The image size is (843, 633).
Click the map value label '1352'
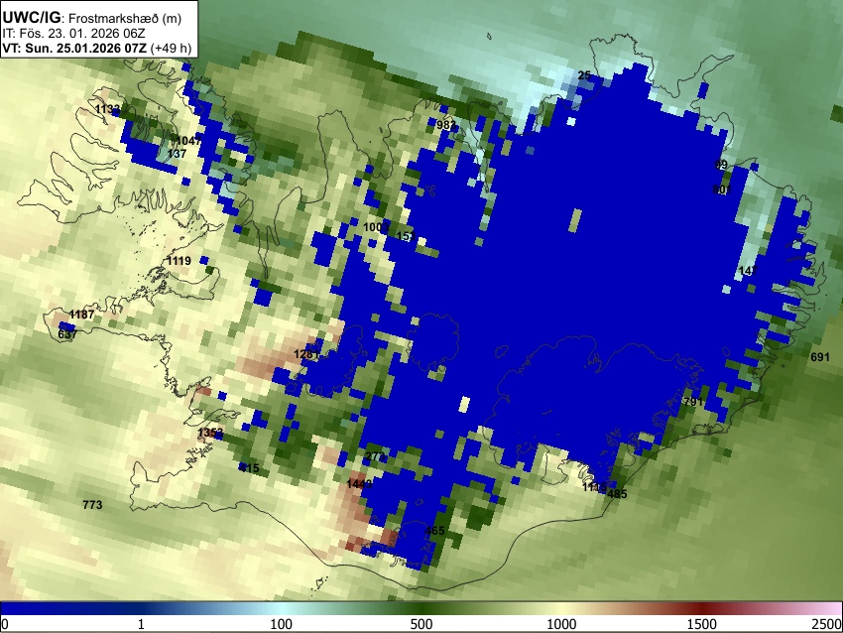[x=210, y=433]
